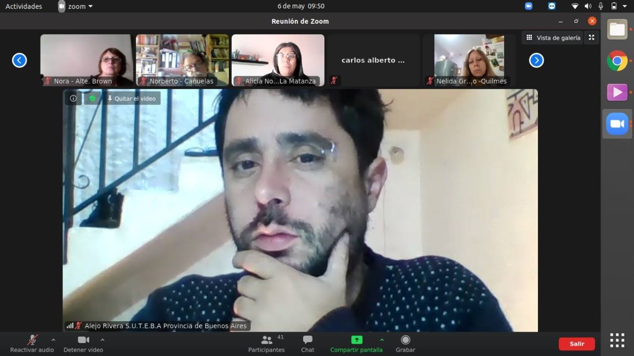Start recording with Grabar
634x356 pixels.
405,343
